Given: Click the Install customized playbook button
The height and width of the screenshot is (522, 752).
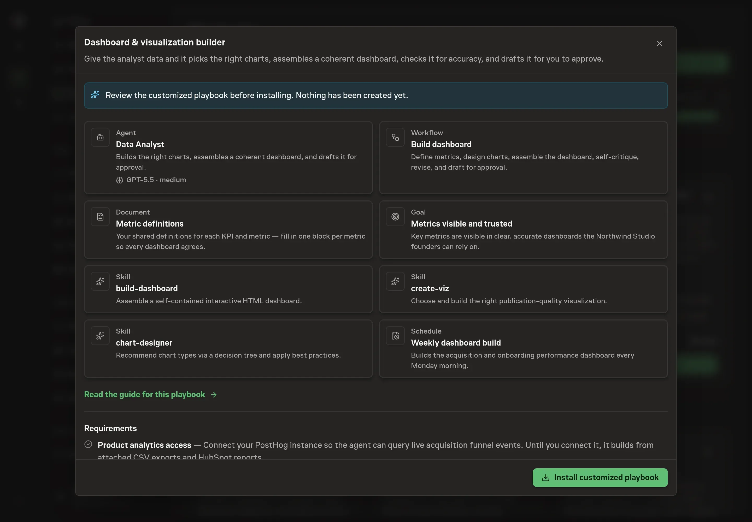Looking at the screenshot, I should click(x=600, y=477).
